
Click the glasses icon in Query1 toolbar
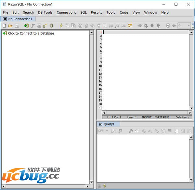coord(137,131)
